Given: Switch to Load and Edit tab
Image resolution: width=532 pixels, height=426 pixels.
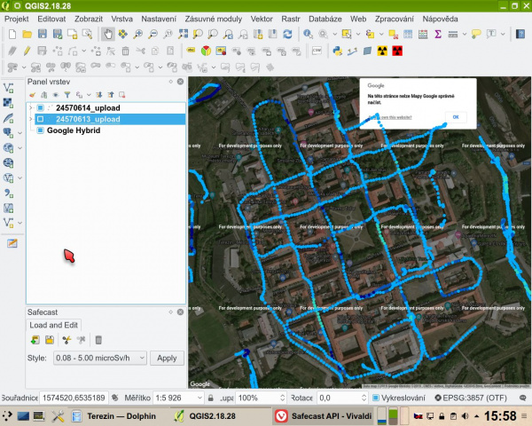Looking at the screenshot, I should point(53,325).
